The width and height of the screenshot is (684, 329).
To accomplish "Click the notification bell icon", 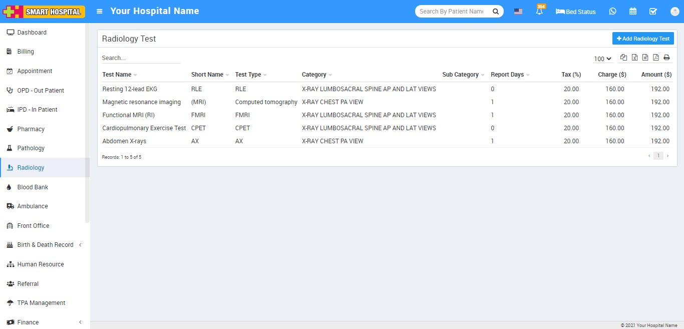I will [x=539, y=12].
